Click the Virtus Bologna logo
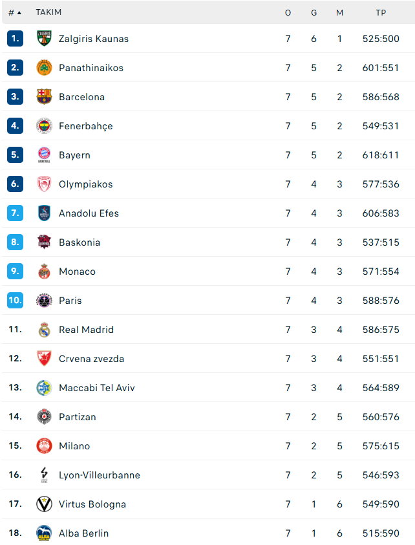Viewport: 415px width, 545px height. 44,504
